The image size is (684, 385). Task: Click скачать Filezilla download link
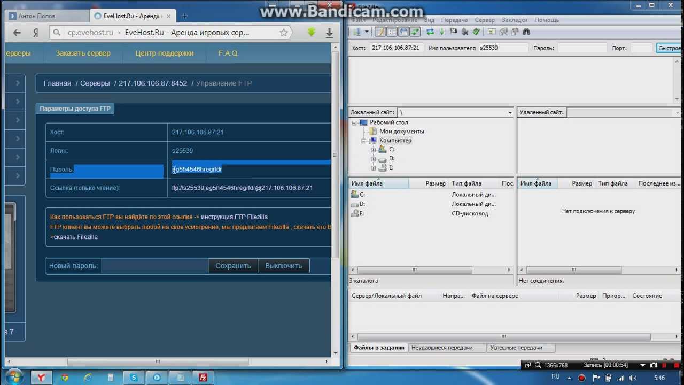[75, 237]
